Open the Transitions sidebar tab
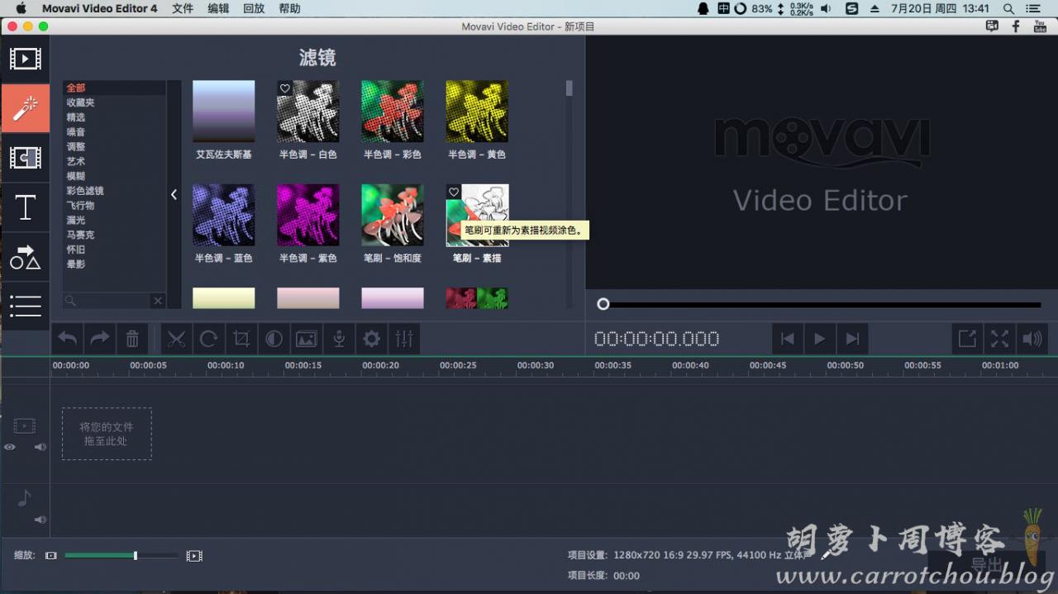 pos(25,157)
